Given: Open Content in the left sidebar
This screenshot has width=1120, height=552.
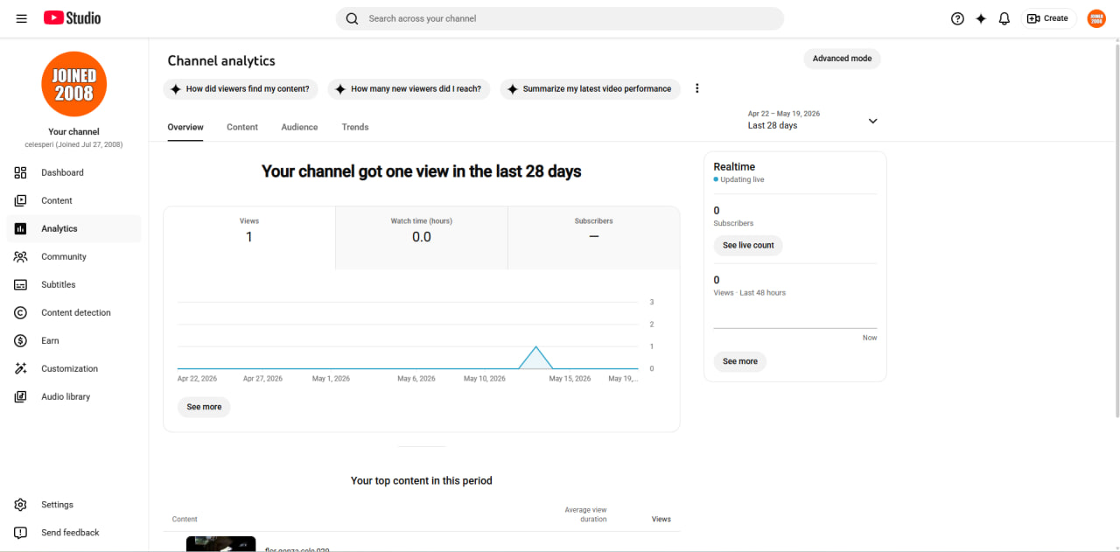Looking at the screenshot, I should click(74, 200).
